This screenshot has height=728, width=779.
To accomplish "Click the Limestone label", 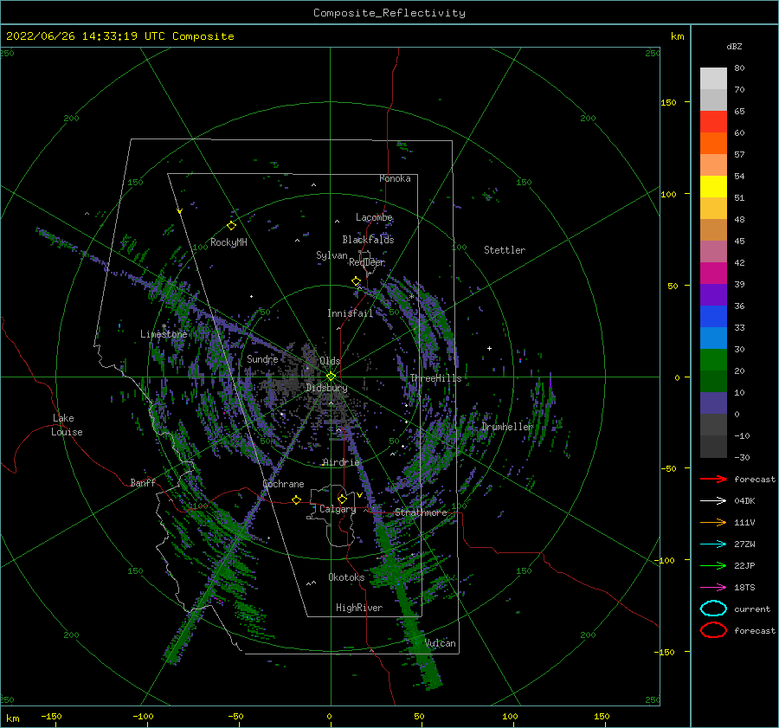I will pyautogui.click(x=164, y=334).
